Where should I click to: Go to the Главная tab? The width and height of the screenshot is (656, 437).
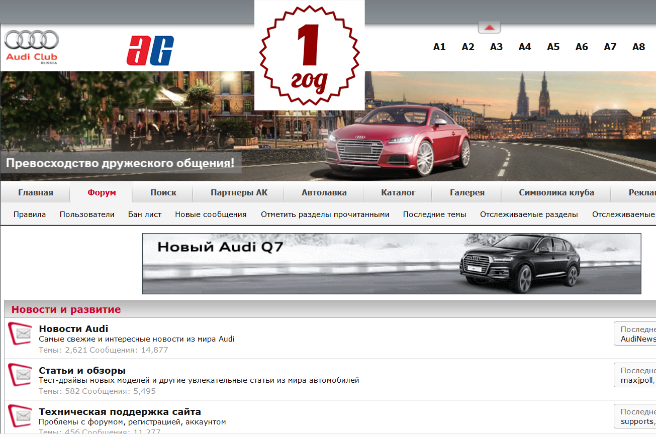[x=36, y=192]
